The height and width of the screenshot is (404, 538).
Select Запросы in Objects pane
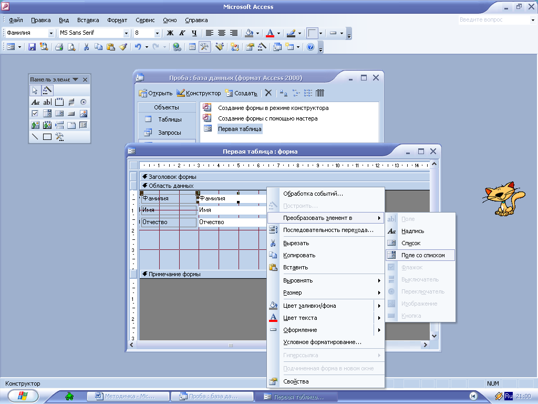point(167,132)
